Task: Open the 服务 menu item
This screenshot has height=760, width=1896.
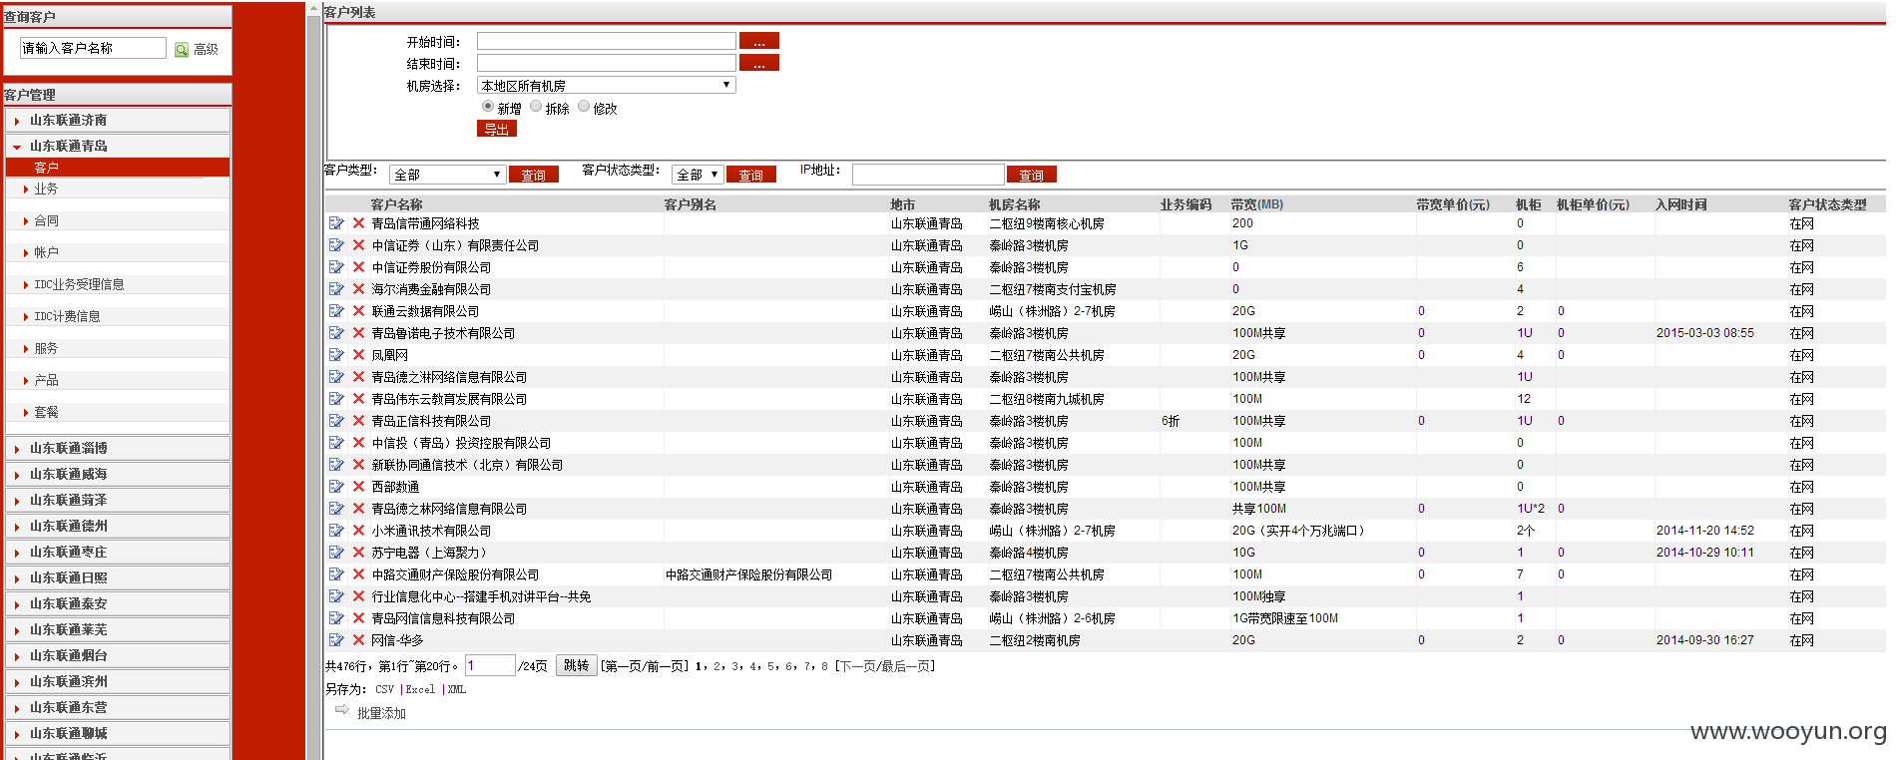Action: coord(46,348)
